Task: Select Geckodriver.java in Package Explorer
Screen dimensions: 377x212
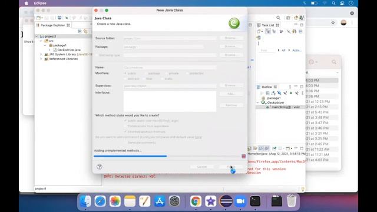Action: [69, 49]
